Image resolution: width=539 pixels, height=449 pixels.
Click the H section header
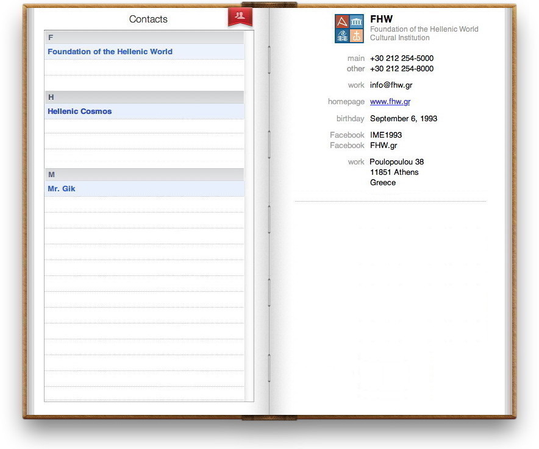coord(145,97)
